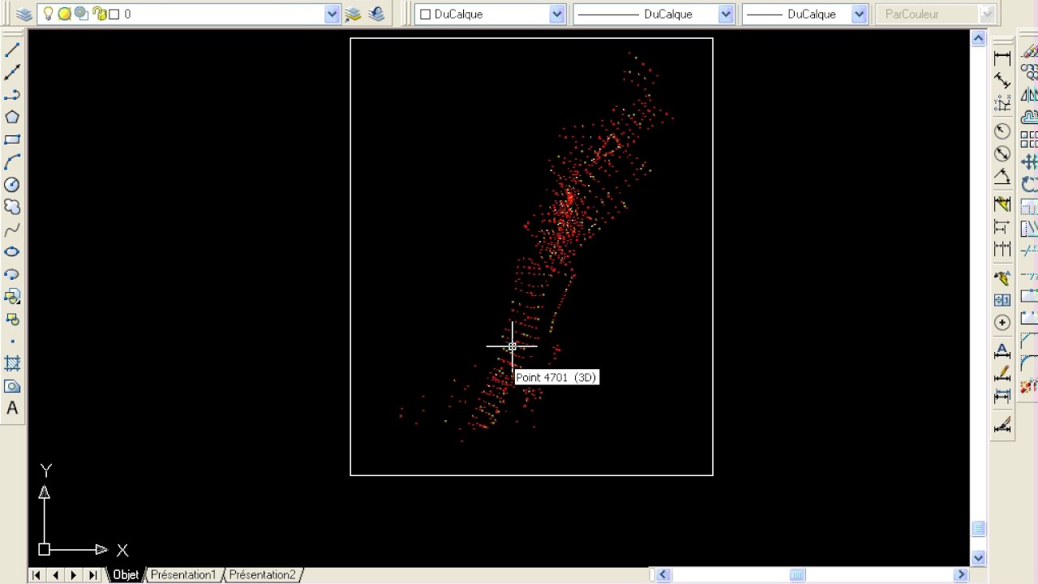Click Make Object's Layer Current icon
This screenshot has width=1038, height=584.
pos(353,14)
